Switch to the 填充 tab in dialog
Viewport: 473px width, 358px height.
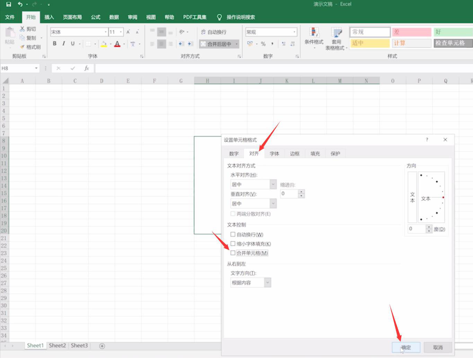[315, 154]
